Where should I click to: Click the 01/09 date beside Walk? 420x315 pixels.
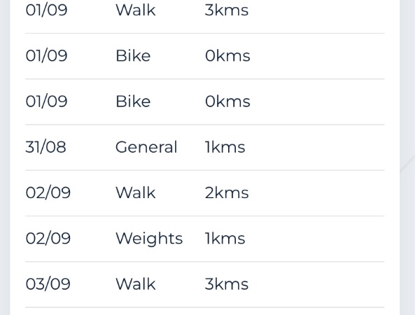[46, 11]
